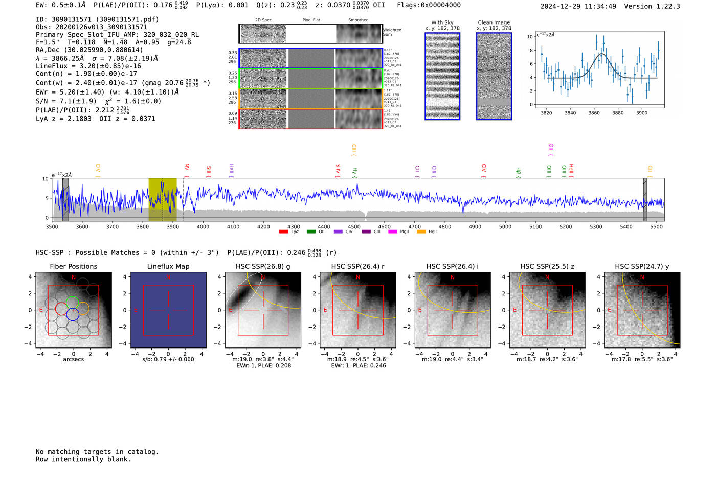
Task: Select the green-bordered fiber spectrum row
Action: (310, 78)
